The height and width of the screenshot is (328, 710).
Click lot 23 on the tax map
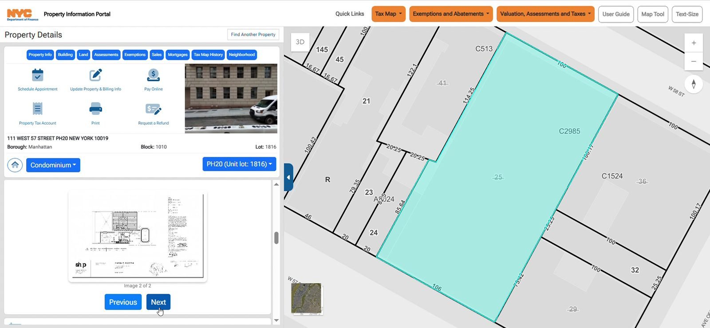[369, 192]
